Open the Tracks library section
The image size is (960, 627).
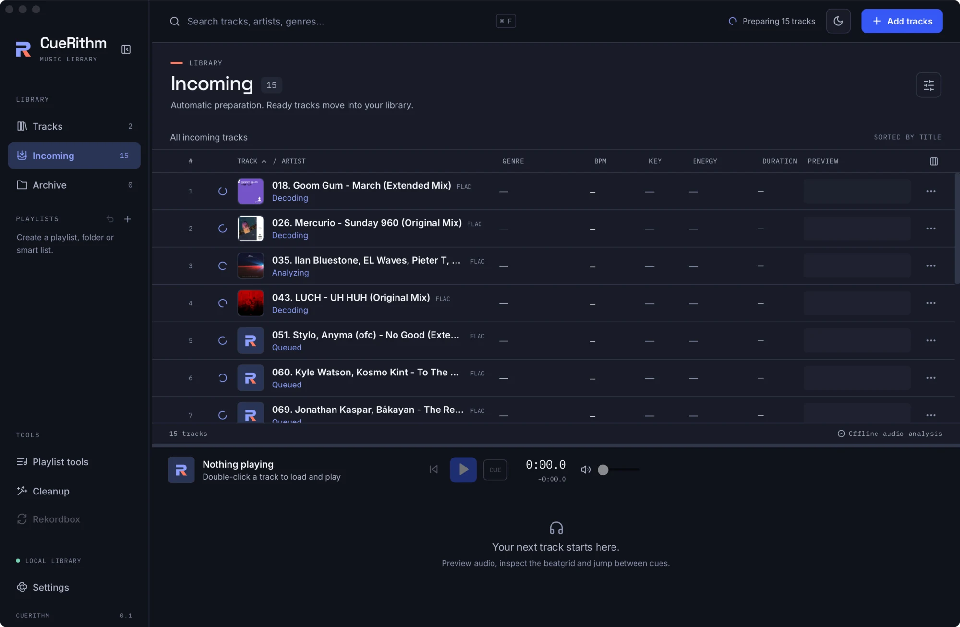tap(74, 126)
